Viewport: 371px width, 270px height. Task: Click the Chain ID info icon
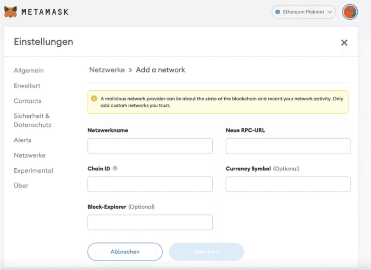click(x=115, y=168)
